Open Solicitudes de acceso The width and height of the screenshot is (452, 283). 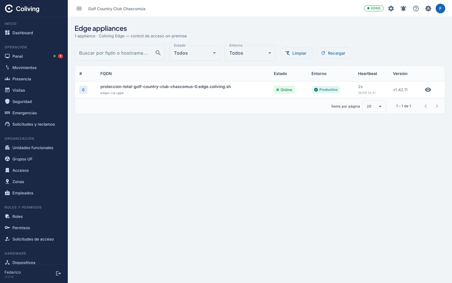coord(34,239)
